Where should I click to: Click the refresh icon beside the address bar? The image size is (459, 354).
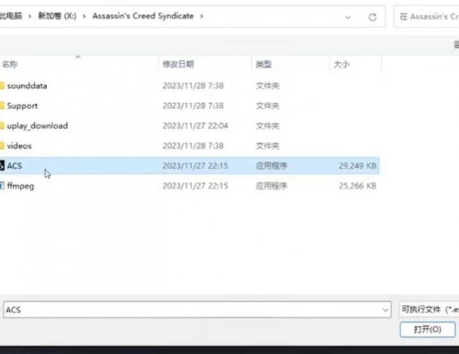[x=372, y=17]
